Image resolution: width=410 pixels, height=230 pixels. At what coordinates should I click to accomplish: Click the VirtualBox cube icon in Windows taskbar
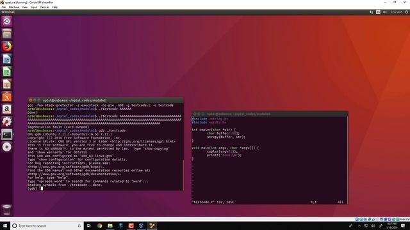[141, 226]
